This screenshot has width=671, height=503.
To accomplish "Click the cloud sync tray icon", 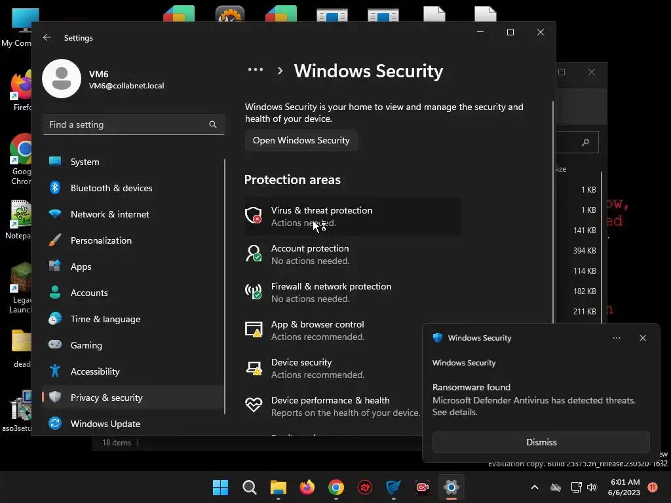I will (x=556, y=487).
